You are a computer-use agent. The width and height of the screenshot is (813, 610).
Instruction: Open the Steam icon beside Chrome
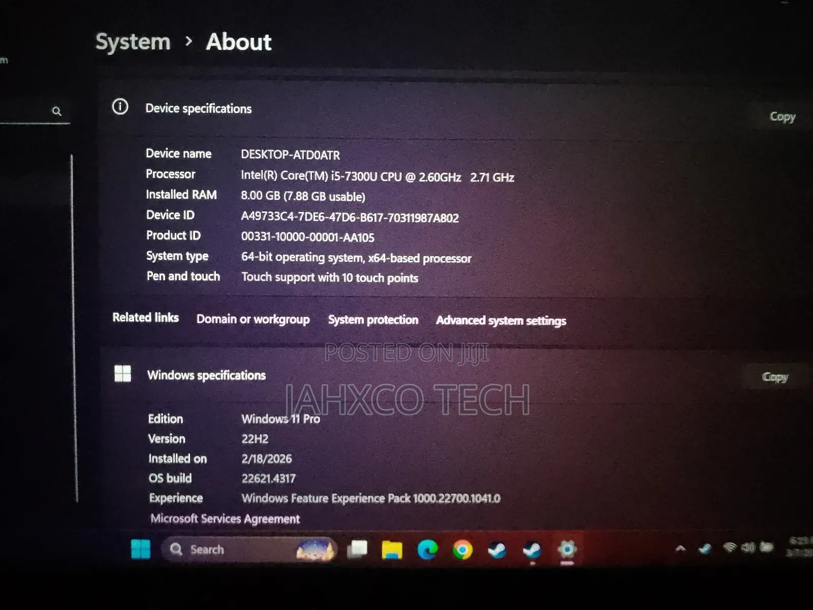point(497,550)
